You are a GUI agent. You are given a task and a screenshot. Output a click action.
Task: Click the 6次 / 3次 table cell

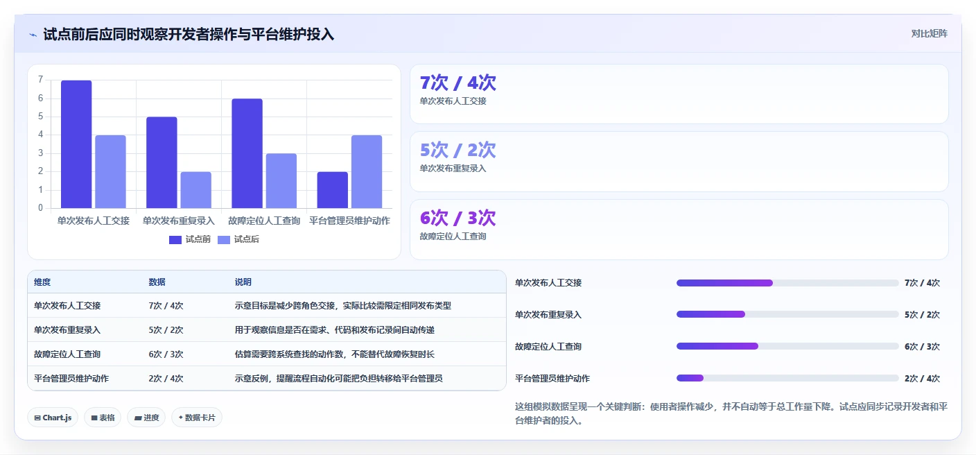point(166,354)
